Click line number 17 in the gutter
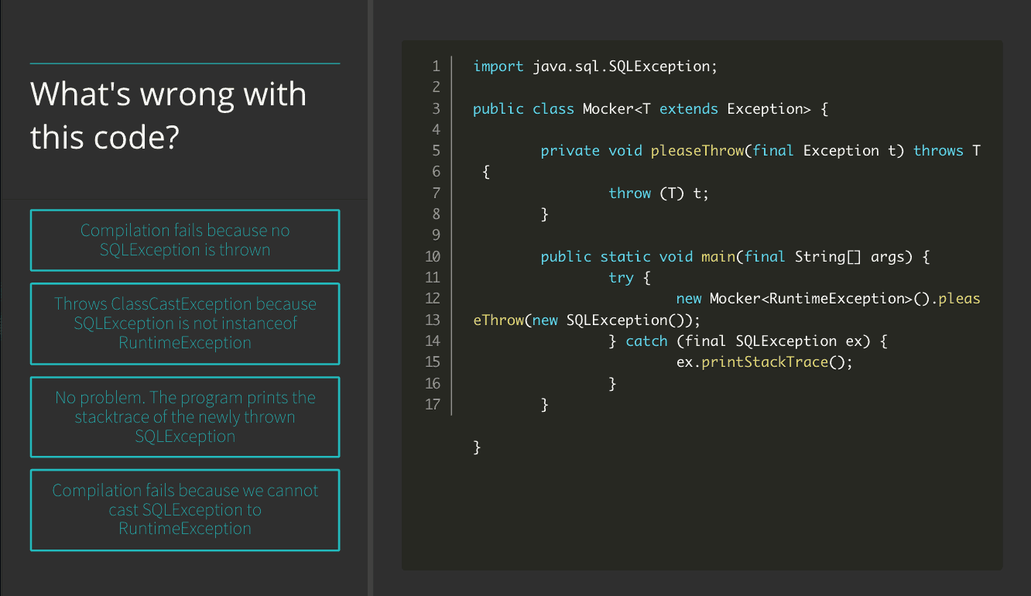 tap(433, 404)
